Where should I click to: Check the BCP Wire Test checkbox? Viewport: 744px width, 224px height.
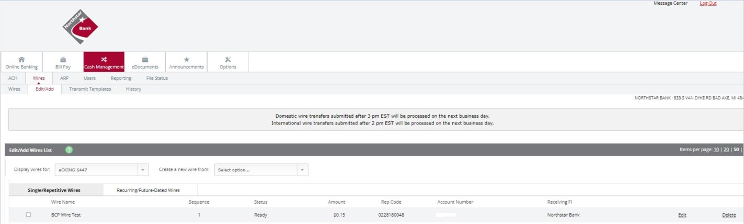click(x=28, y=215)
